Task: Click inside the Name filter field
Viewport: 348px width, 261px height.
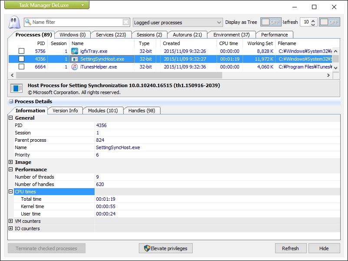Action: coord(77,22)
